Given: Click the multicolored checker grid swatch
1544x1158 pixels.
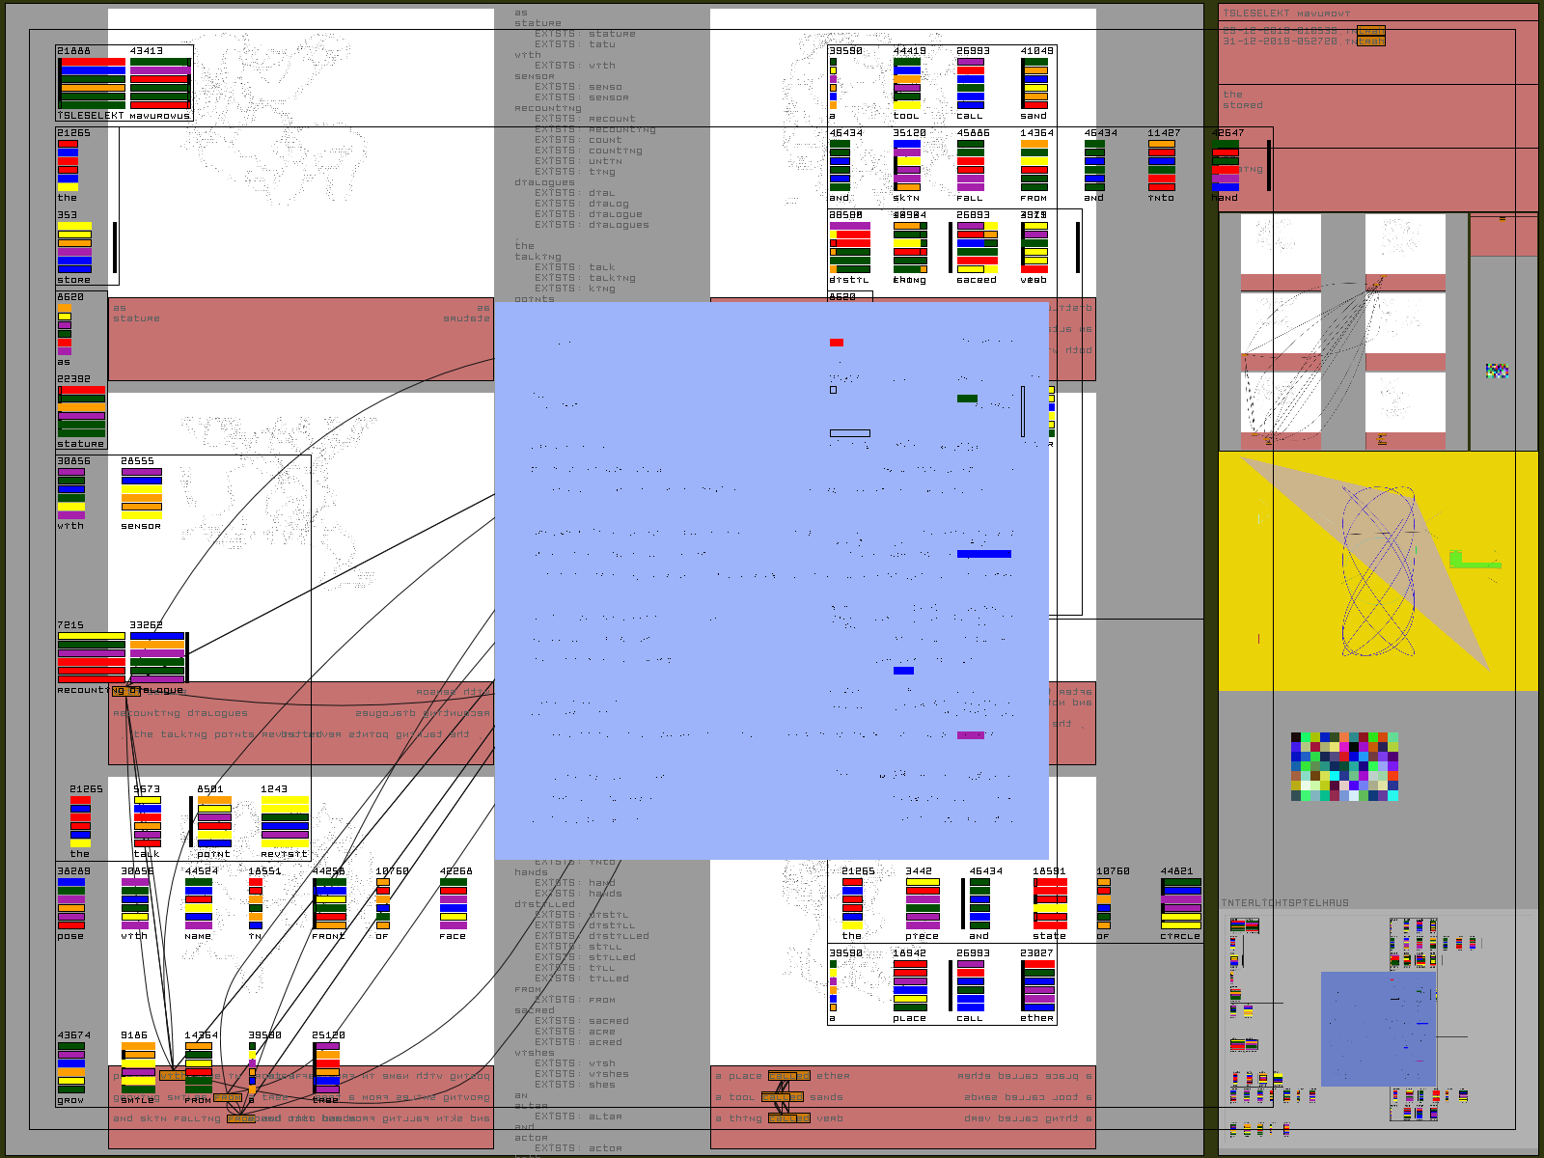Looking at the screenshot, I should (x=1344, y=767).
